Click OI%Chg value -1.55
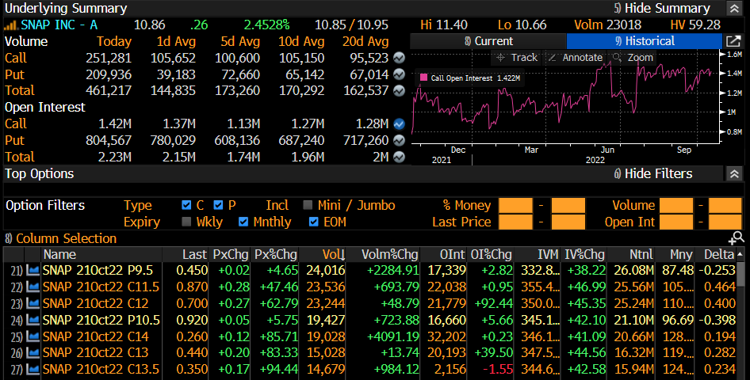Image resolution: width=750 pixels, height=380 pixels. (498, 370)
